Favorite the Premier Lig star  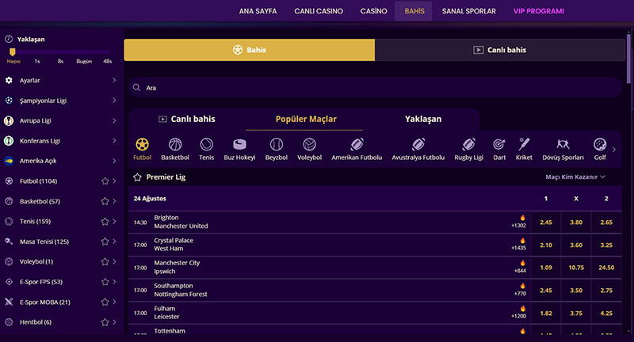(x=137, y=177)
